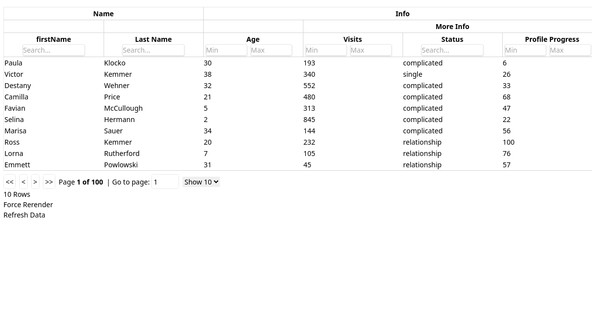Jump to the last page using >> button
592x310 pixels.
click(49, 182)
